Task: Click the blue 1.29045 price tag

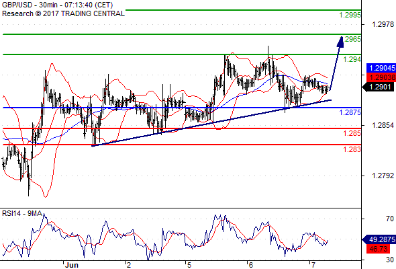Action: tap(381, 68)
